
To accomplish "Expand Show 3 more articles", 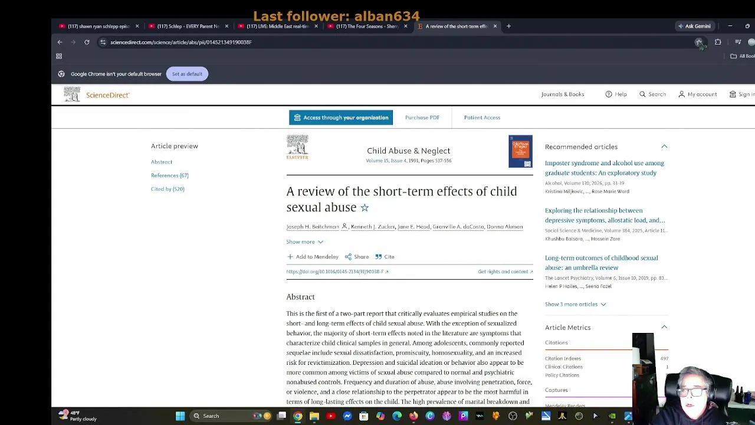I will [576, 304].
